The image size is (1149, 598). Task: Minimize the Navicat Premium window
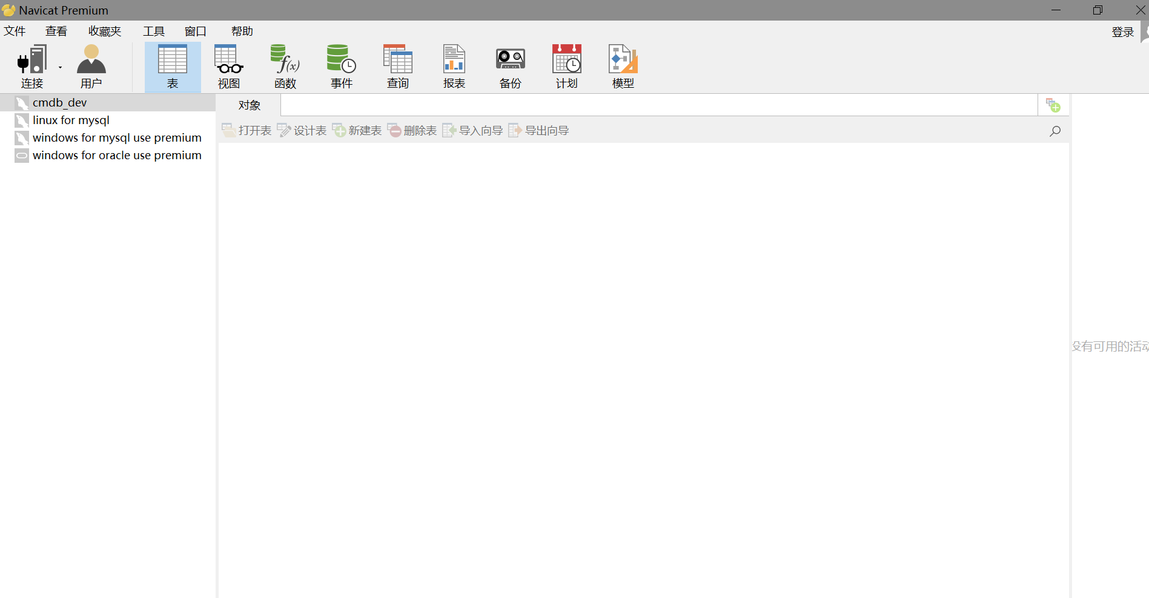1056,10
